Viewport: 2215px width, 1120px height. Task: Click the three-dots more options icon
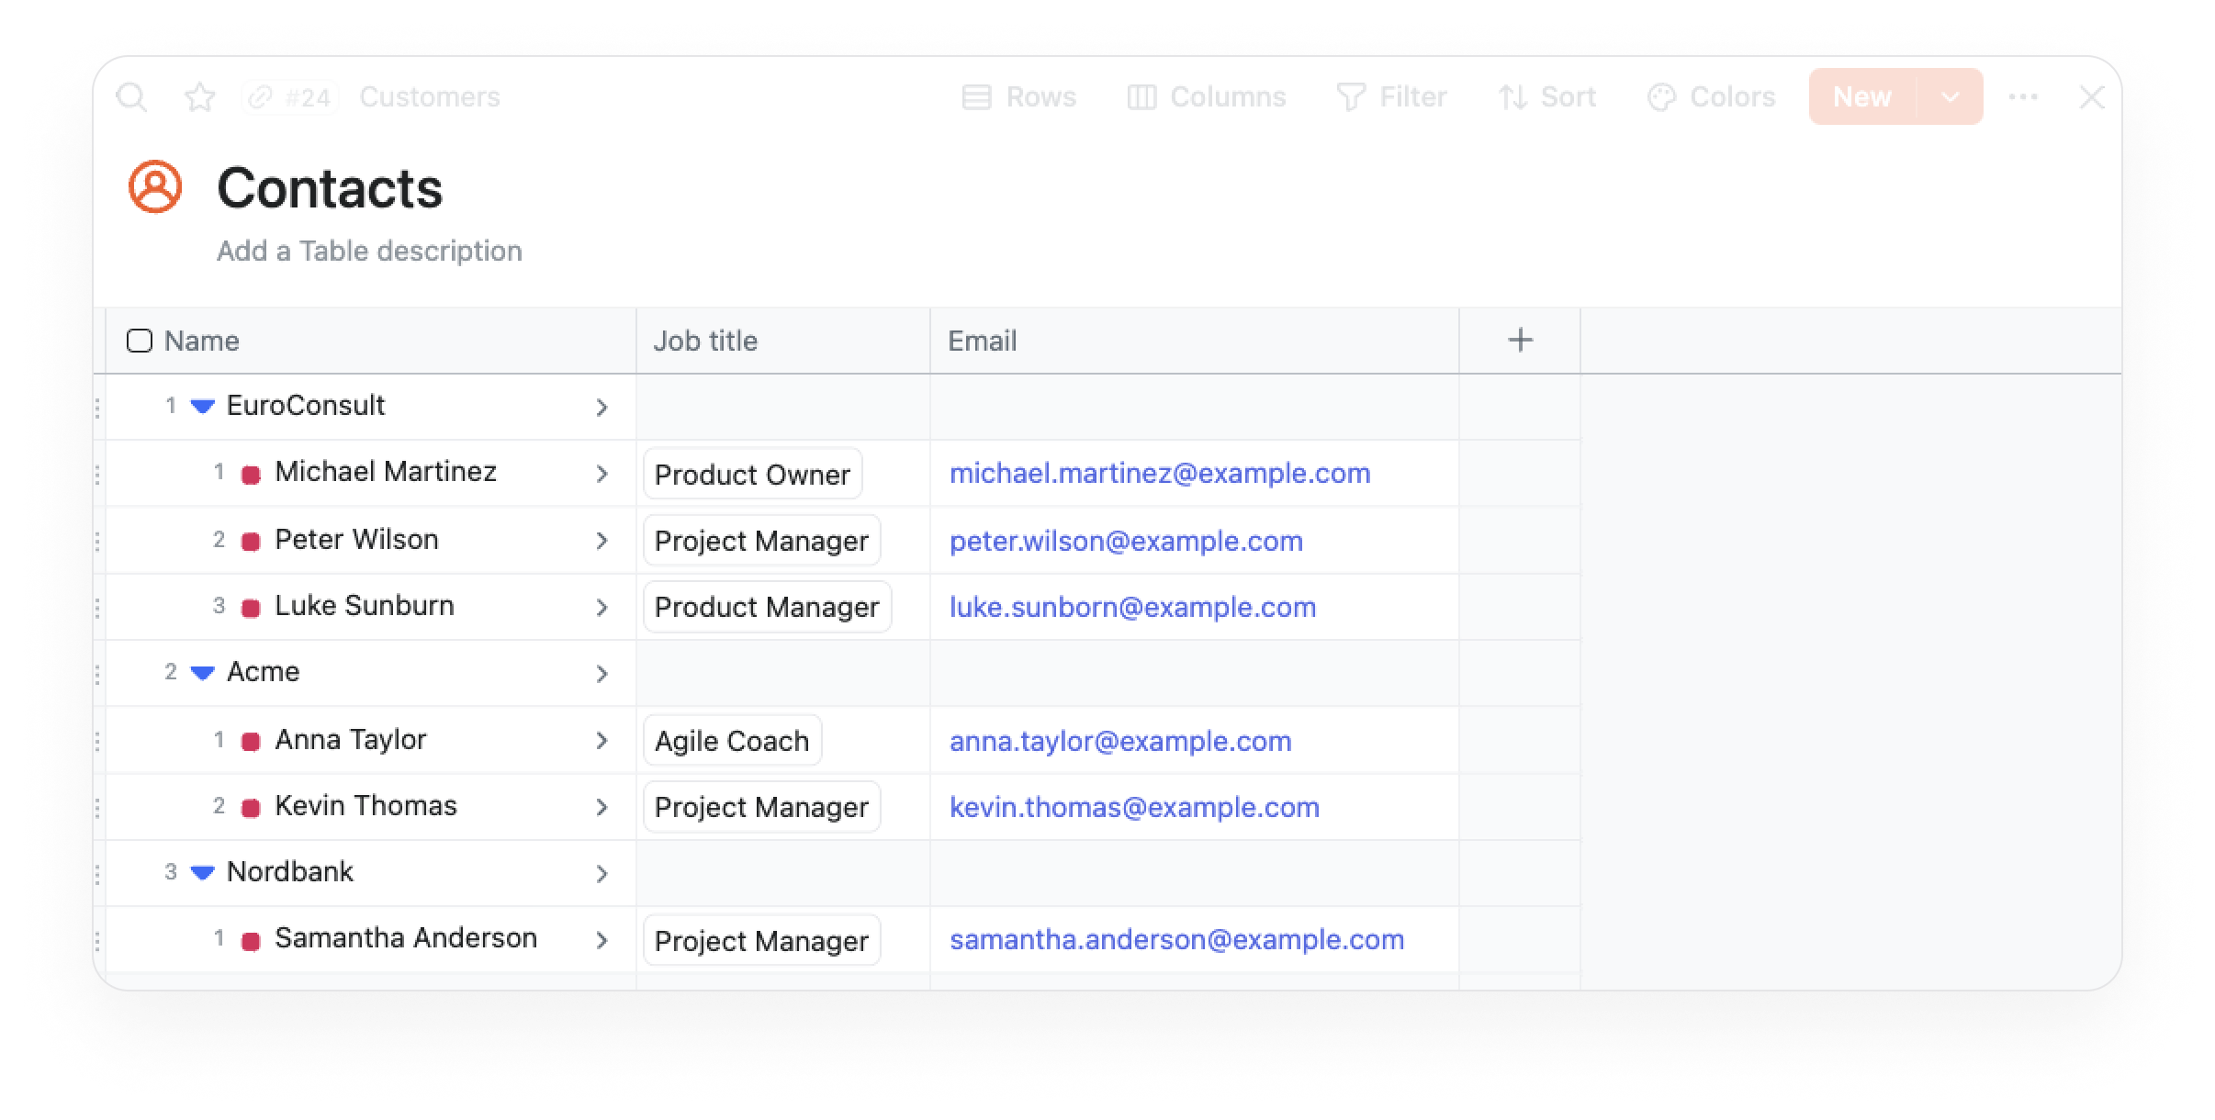pyautogui.click(x=2023, y=97)
